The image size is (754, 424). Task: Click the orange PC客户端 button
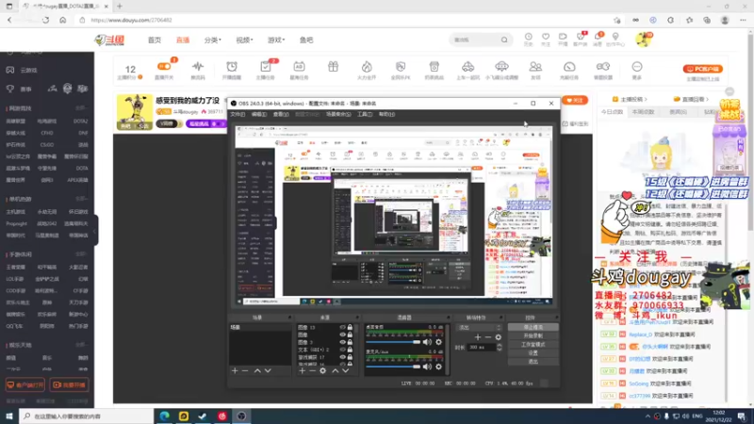(x=702, y=69)
